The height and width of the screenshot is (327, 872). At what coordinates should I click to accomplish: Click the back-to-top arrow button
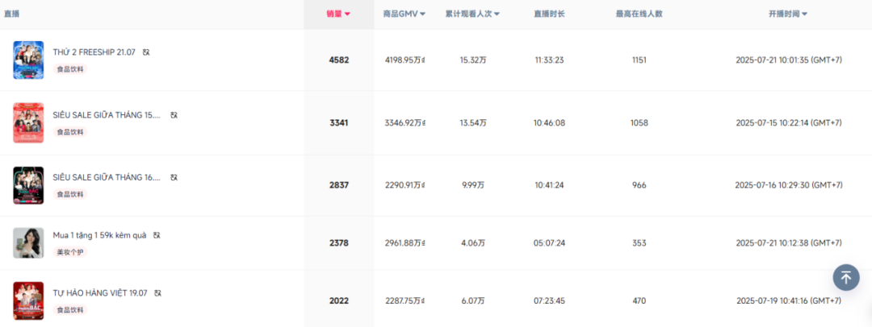tap(846, 277)
